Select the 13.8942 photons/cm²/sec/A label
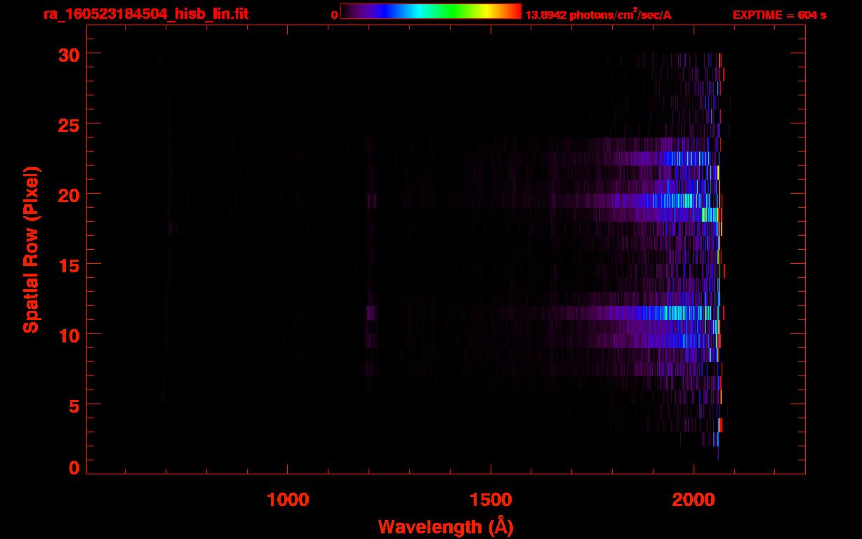862x539 pixels. point(599,14)
